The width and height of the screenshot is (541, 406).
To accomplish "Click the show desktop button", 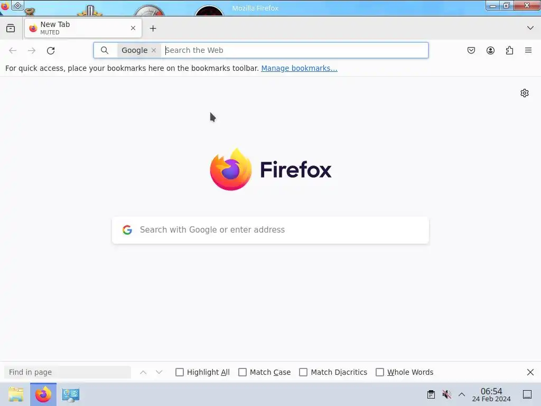I will click(527, 394).
